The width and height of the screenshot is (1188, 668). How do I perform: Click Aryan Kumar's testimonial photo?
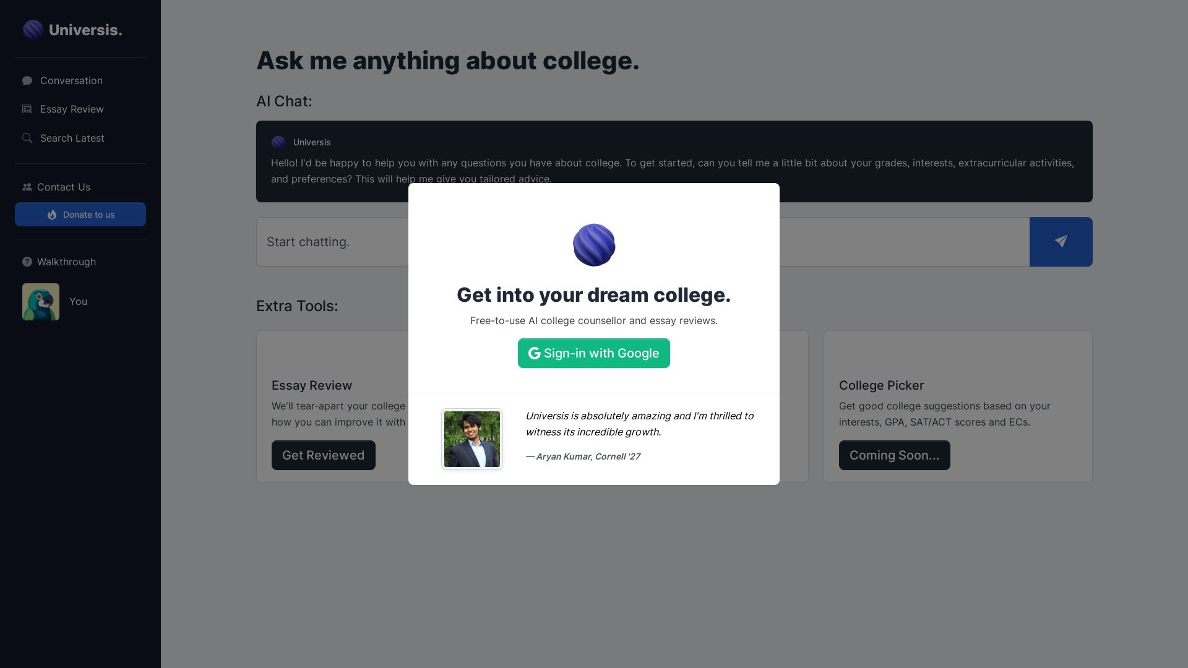point(471,439)
